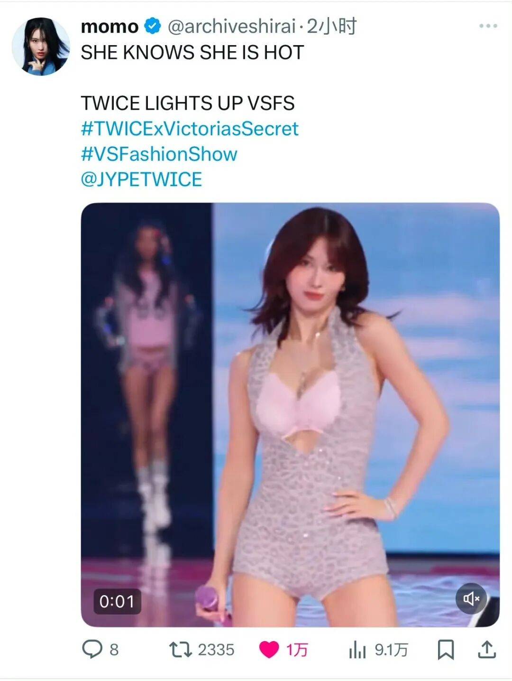Open the #VSFashionShow hashtag

[159, 154]
